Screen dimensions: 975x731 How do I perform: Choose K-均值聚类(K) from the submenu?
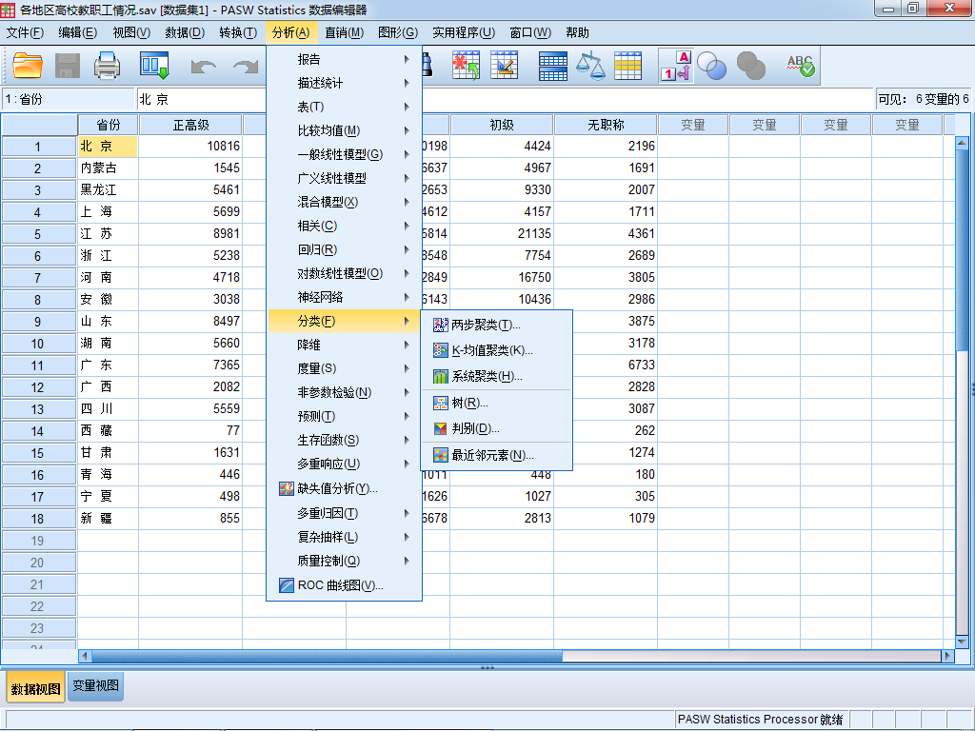[496, 350]
